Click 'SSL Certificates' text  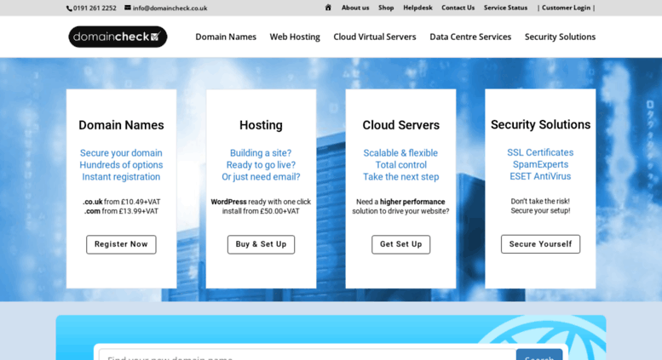pyautogui.click(x=540, y=152)
